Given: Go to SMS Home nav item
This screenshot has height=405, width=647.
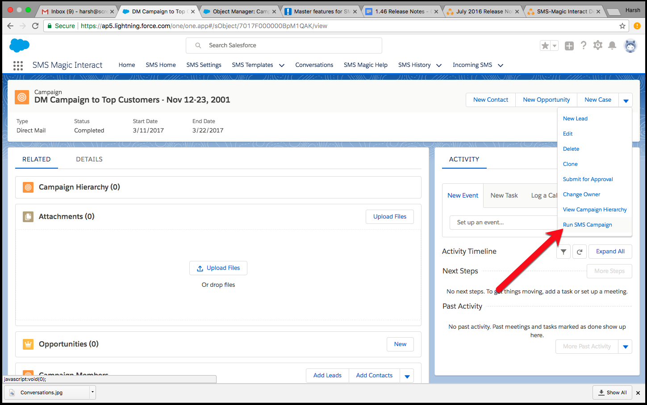Looking at the screenshot, I should [x=161, y=65].
